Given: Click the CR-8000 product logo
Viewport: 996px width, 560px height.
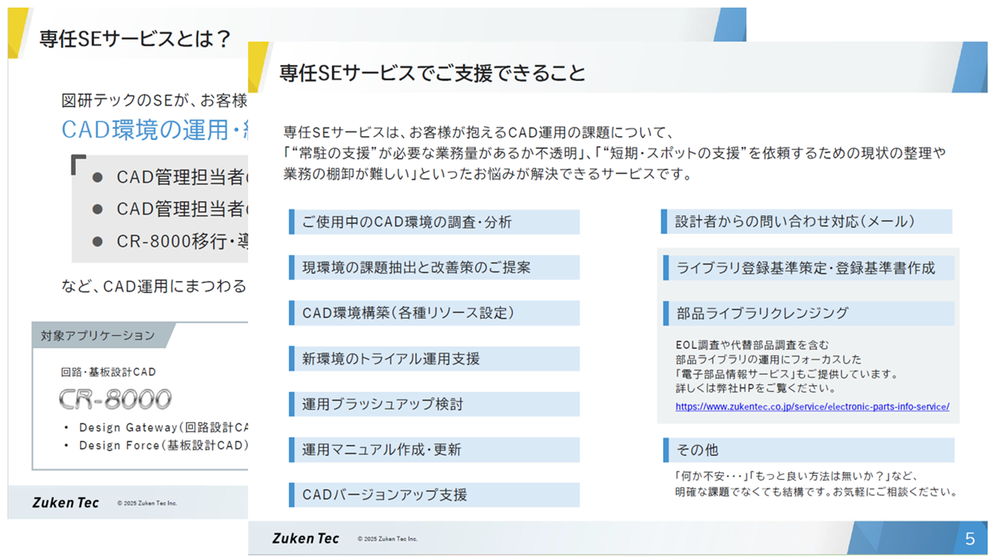Looking at the screenshot, I should pyautogui.click(x=115, y=399).
